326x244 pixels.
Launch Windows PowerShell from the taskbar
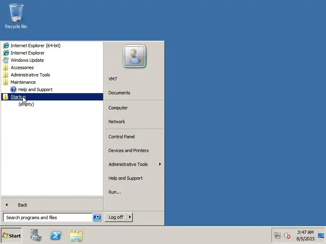click(x=56, y=235)
